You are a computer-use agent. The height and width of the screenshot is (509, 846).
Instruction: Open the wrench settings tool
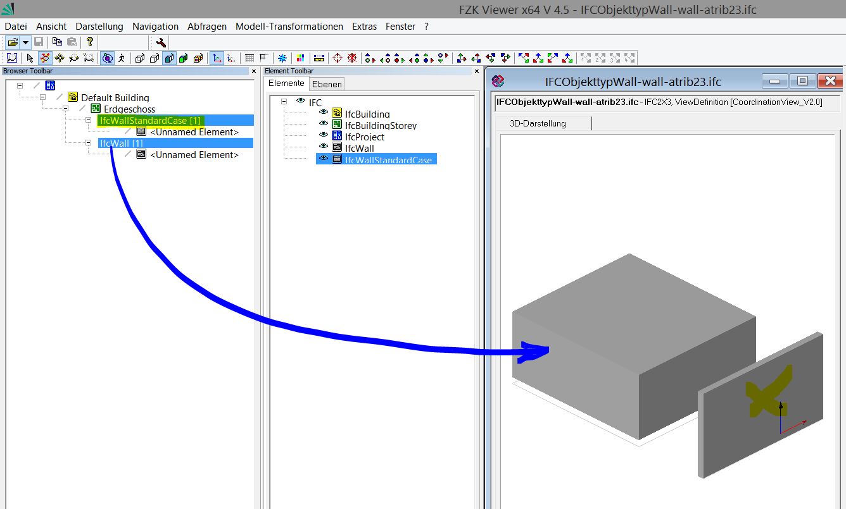point(161,42)
